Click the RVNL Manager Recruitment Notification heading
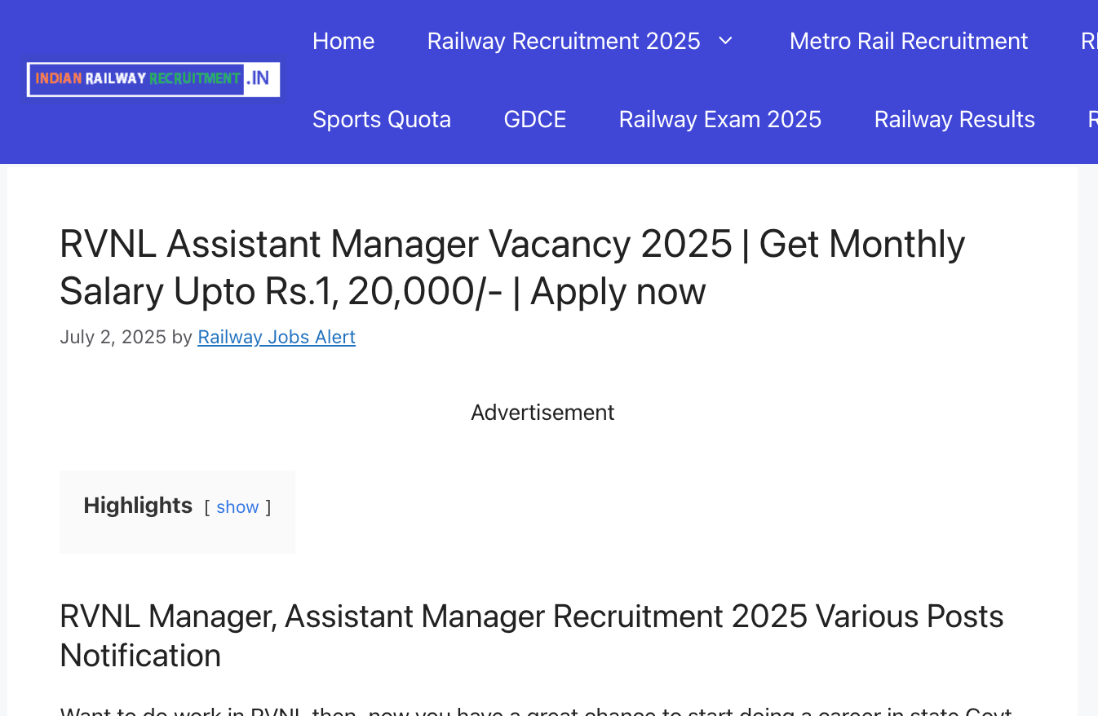Viewport: 1098px width, 716px height. click(x=532, y=636)
